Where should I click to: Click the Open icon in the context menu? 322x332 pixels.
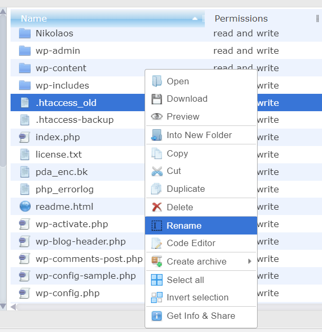coord(157,81)
